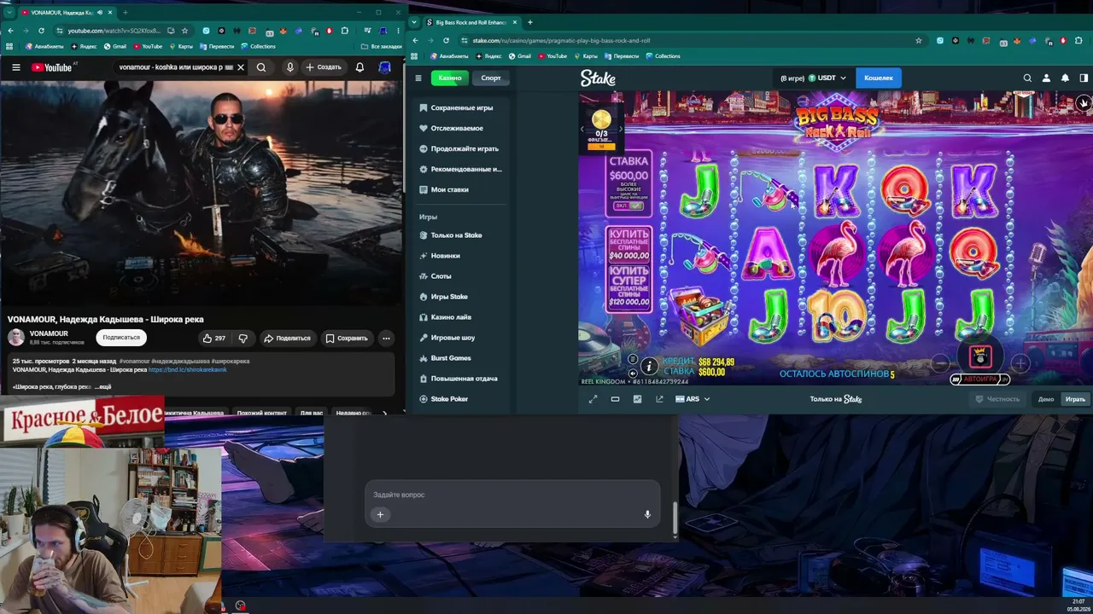Enter fullscreen mode for the slot game
1093x614 pixels.
(x=593, y=399)
